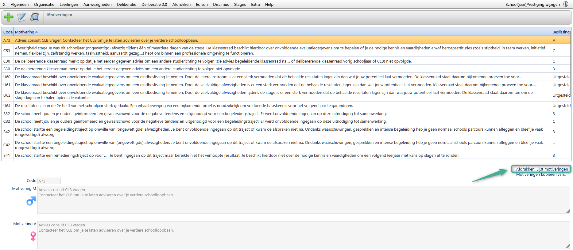Click the blue male symbol icon

click(31, 201)
